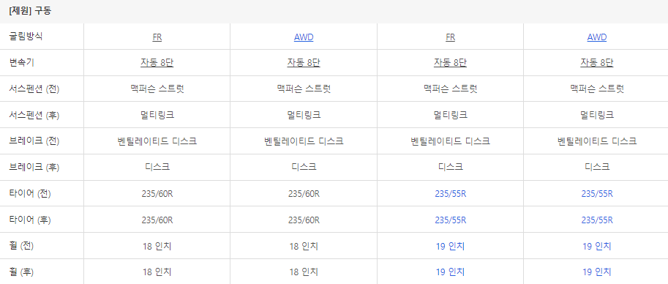Click rear tire 235/60R cell in the FR column
The width and height of the screenshot is (668, 284).
click(157, 220)
